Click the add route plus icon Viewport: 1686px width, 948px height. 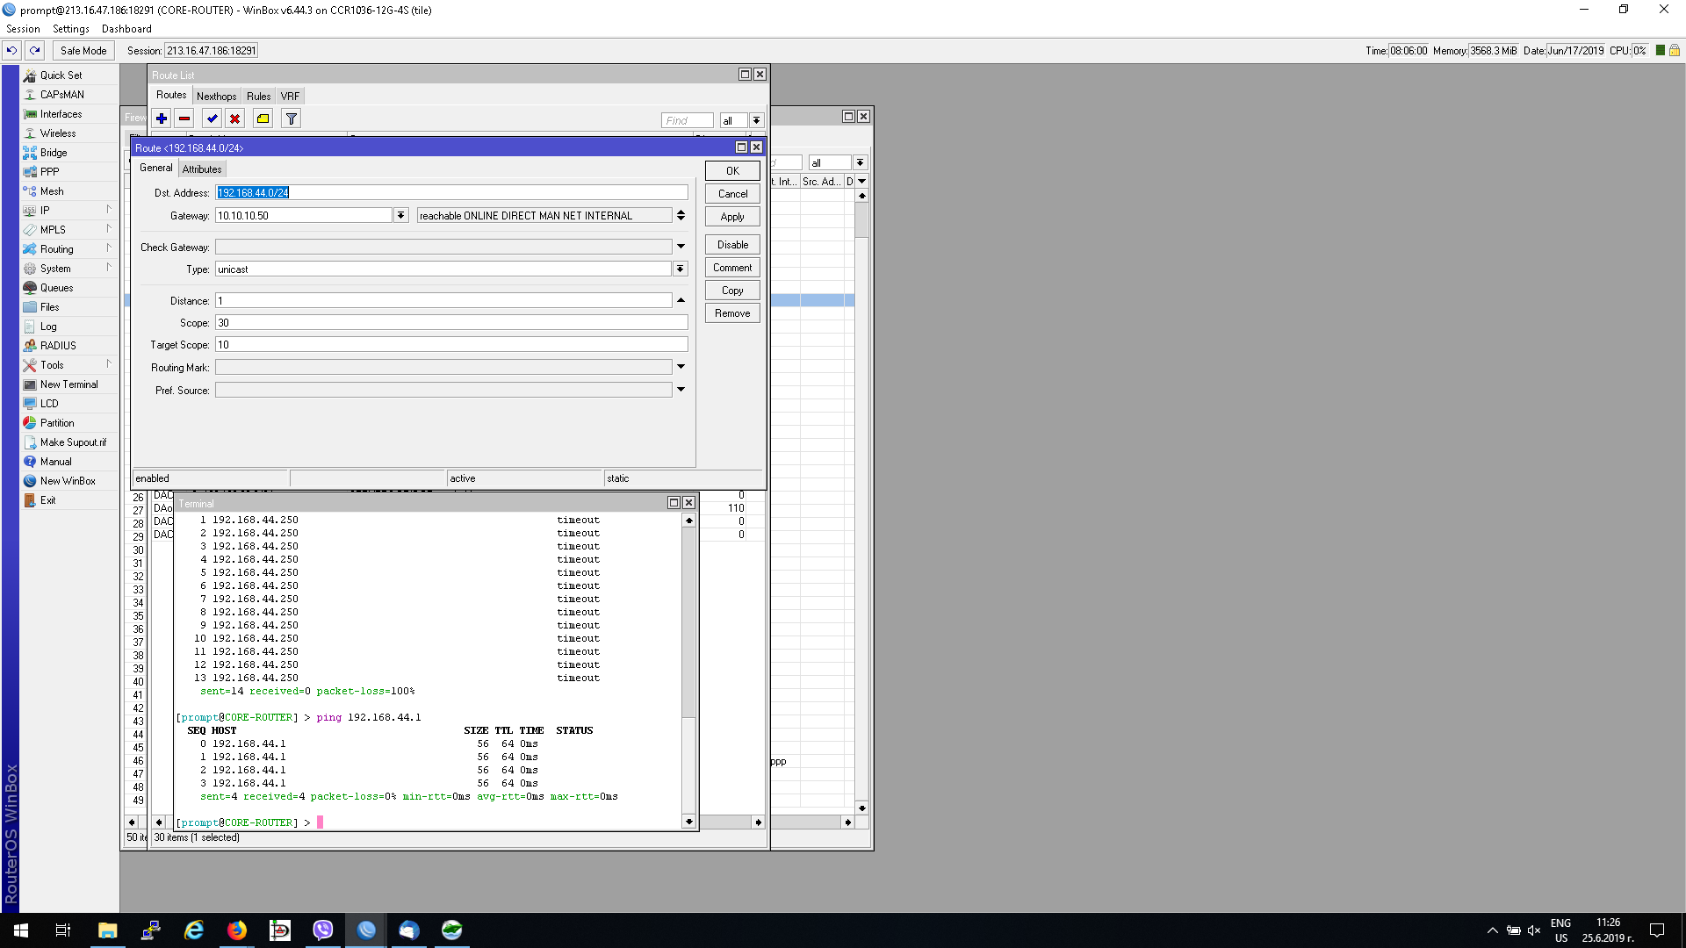pyautogui.click(x=162, y=119)
